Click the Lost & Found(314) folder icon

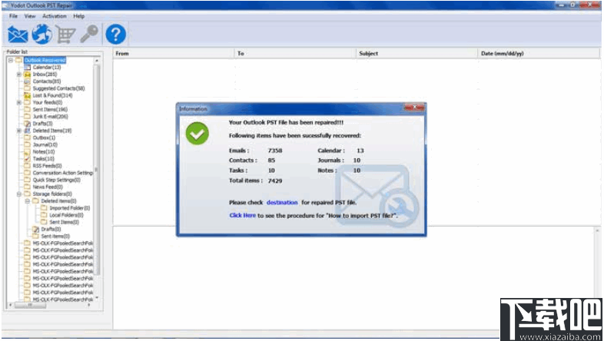[27, 95]
